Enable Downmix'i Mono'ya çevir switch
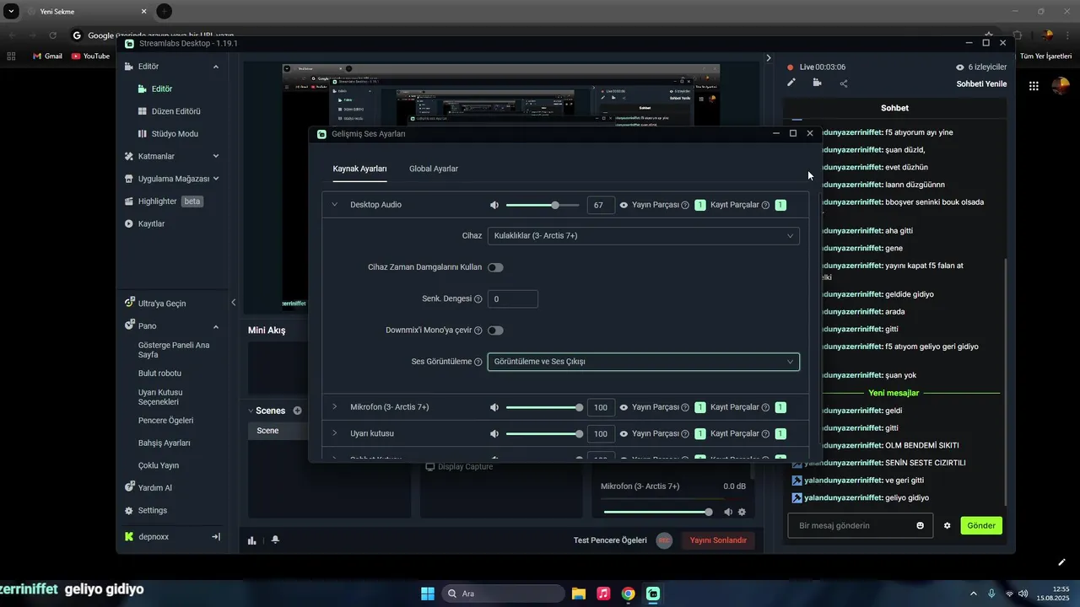The image size is (1080, 607). point(495,330)
